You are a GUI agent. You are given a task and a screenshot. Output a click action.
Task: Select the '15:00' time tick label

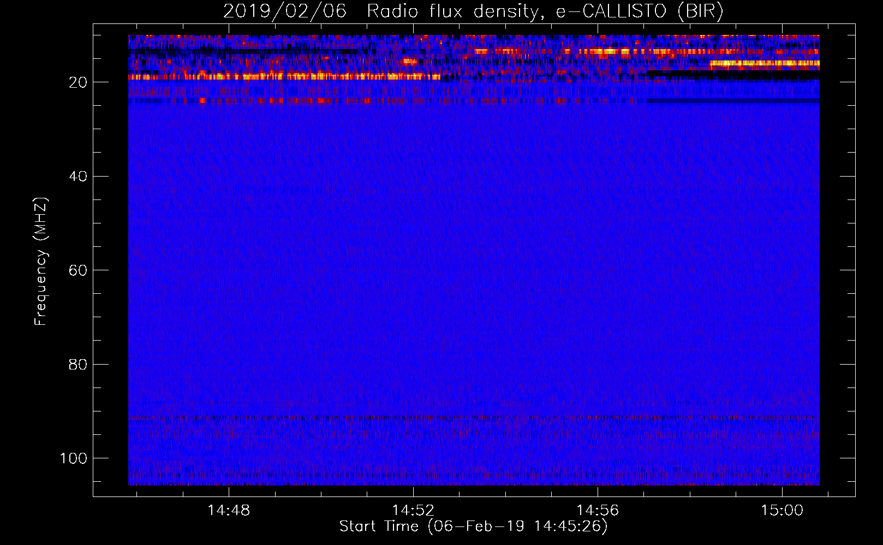[782, 510]
